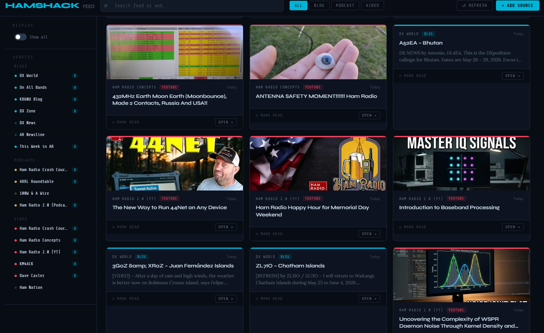Click the REFRESH button

(x=475, y=6)
